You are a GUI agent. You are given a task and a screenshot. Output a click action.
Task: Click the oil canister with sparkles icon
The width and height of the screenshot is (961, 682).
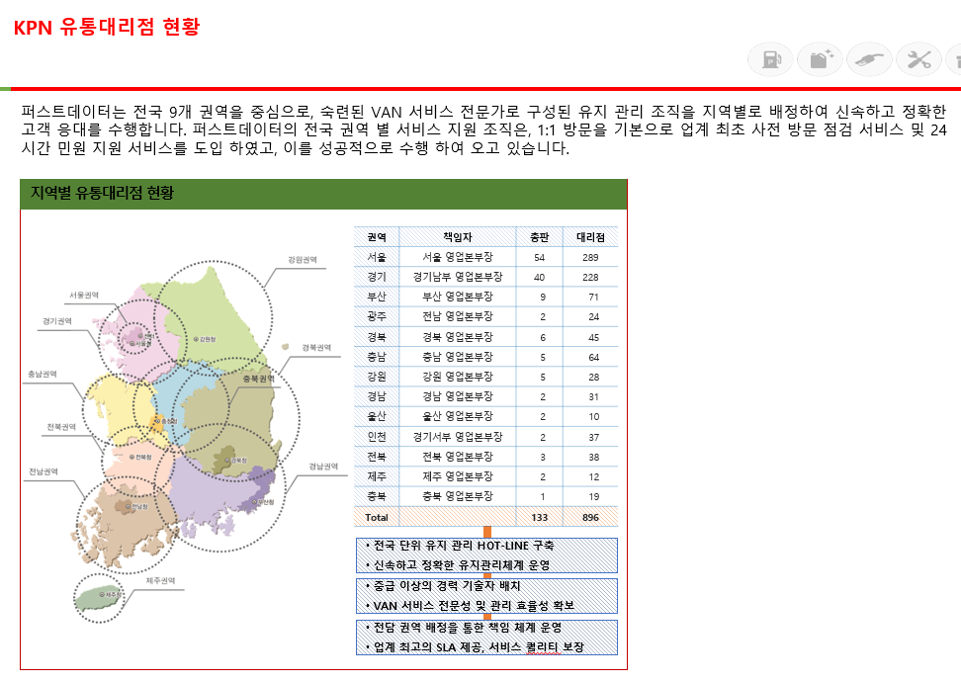(820, 59)
